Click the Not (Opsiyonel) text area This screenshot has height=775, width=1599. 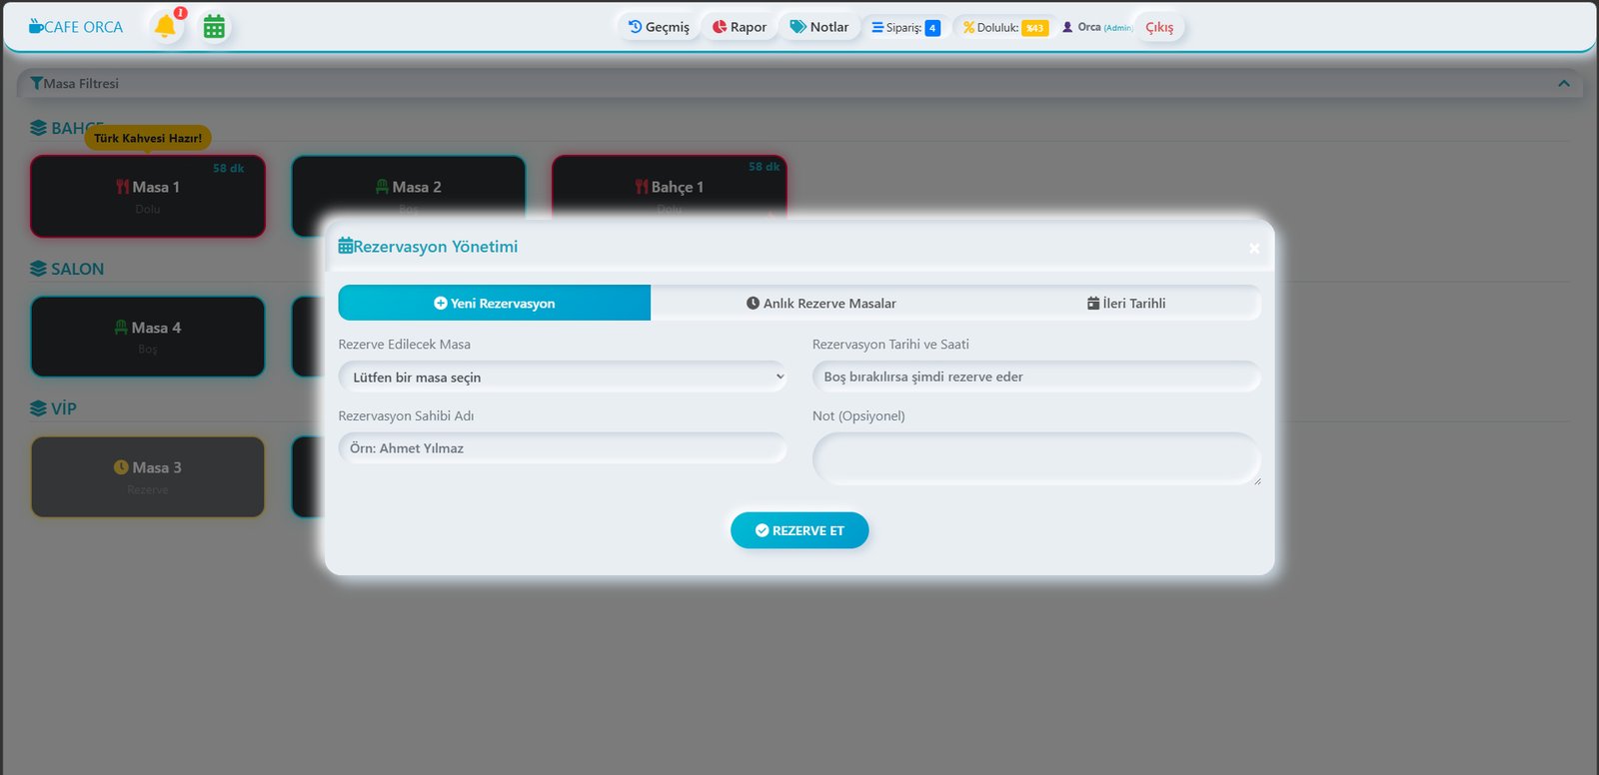click(x=1036, y=459)
